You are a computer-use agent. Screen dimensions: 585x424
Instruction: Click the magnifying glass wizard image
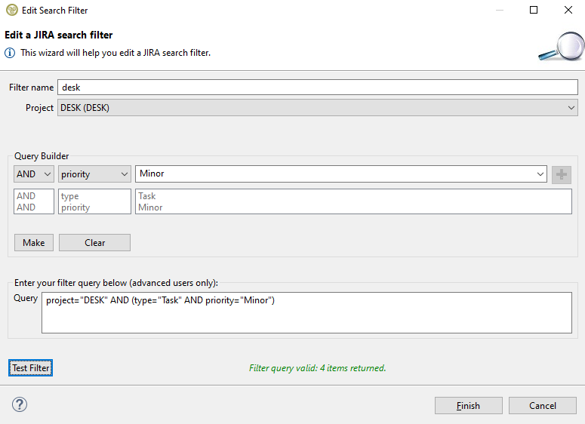coord(560,47)
